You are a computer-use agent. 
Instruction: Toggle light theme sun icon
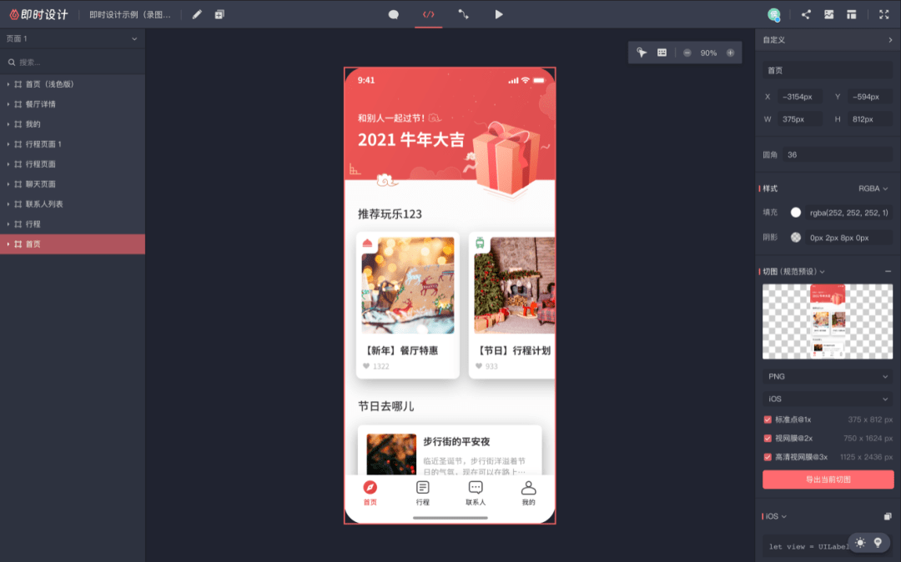(860, 543)
